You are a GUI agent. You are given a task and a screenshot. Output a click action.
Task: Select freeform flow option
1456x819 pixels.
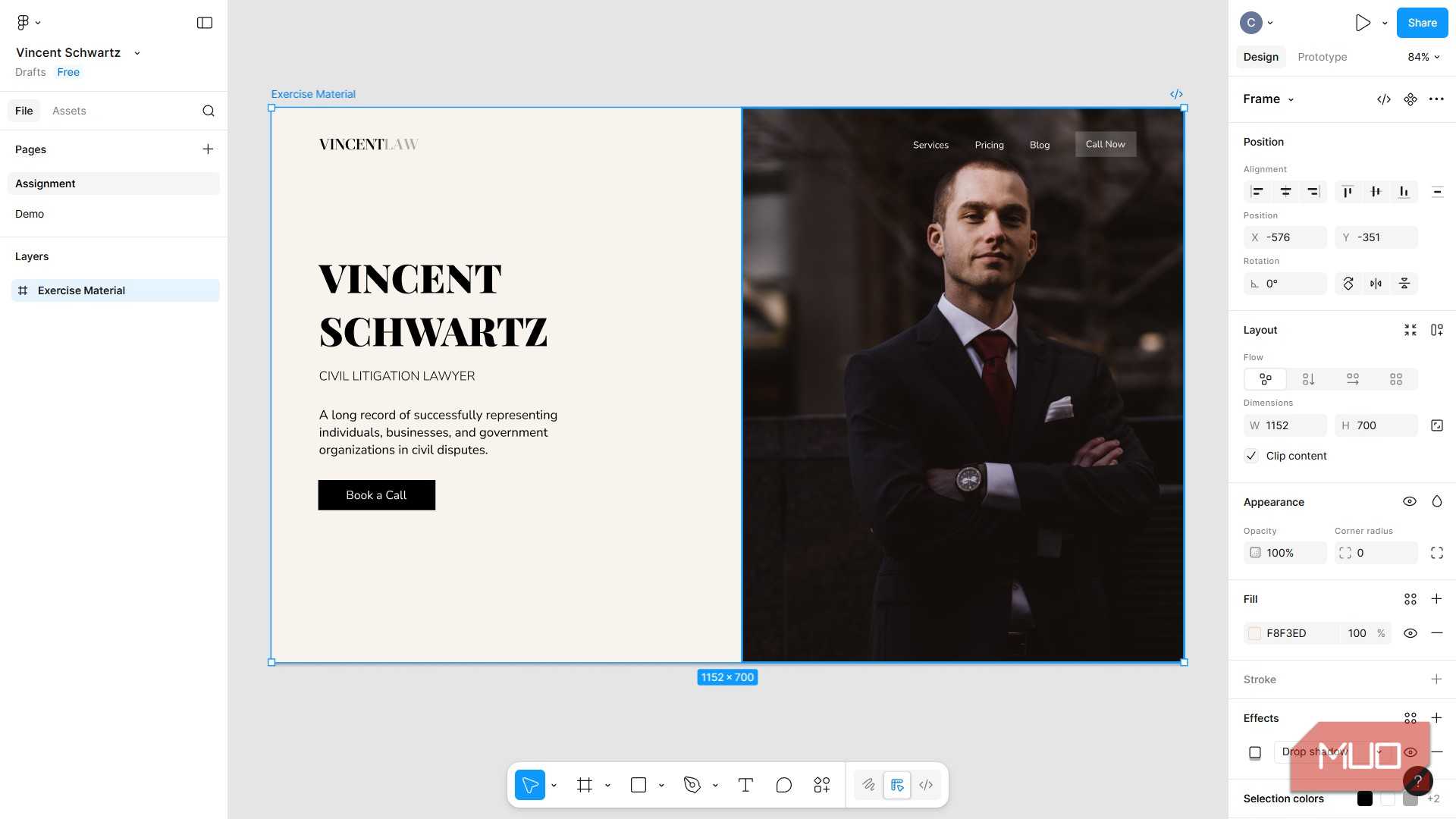tap(1265, 379)
